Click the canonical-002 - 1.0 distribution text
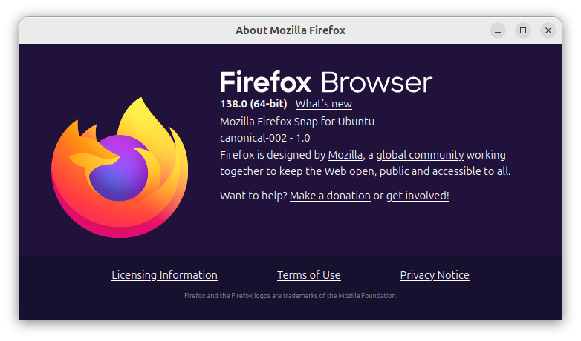The image size is (581, 341). (265, 138)
